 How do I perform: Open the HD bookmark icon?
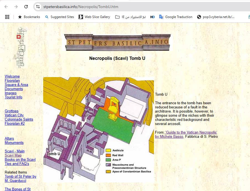pyautogui.click(x=153, y=17)
